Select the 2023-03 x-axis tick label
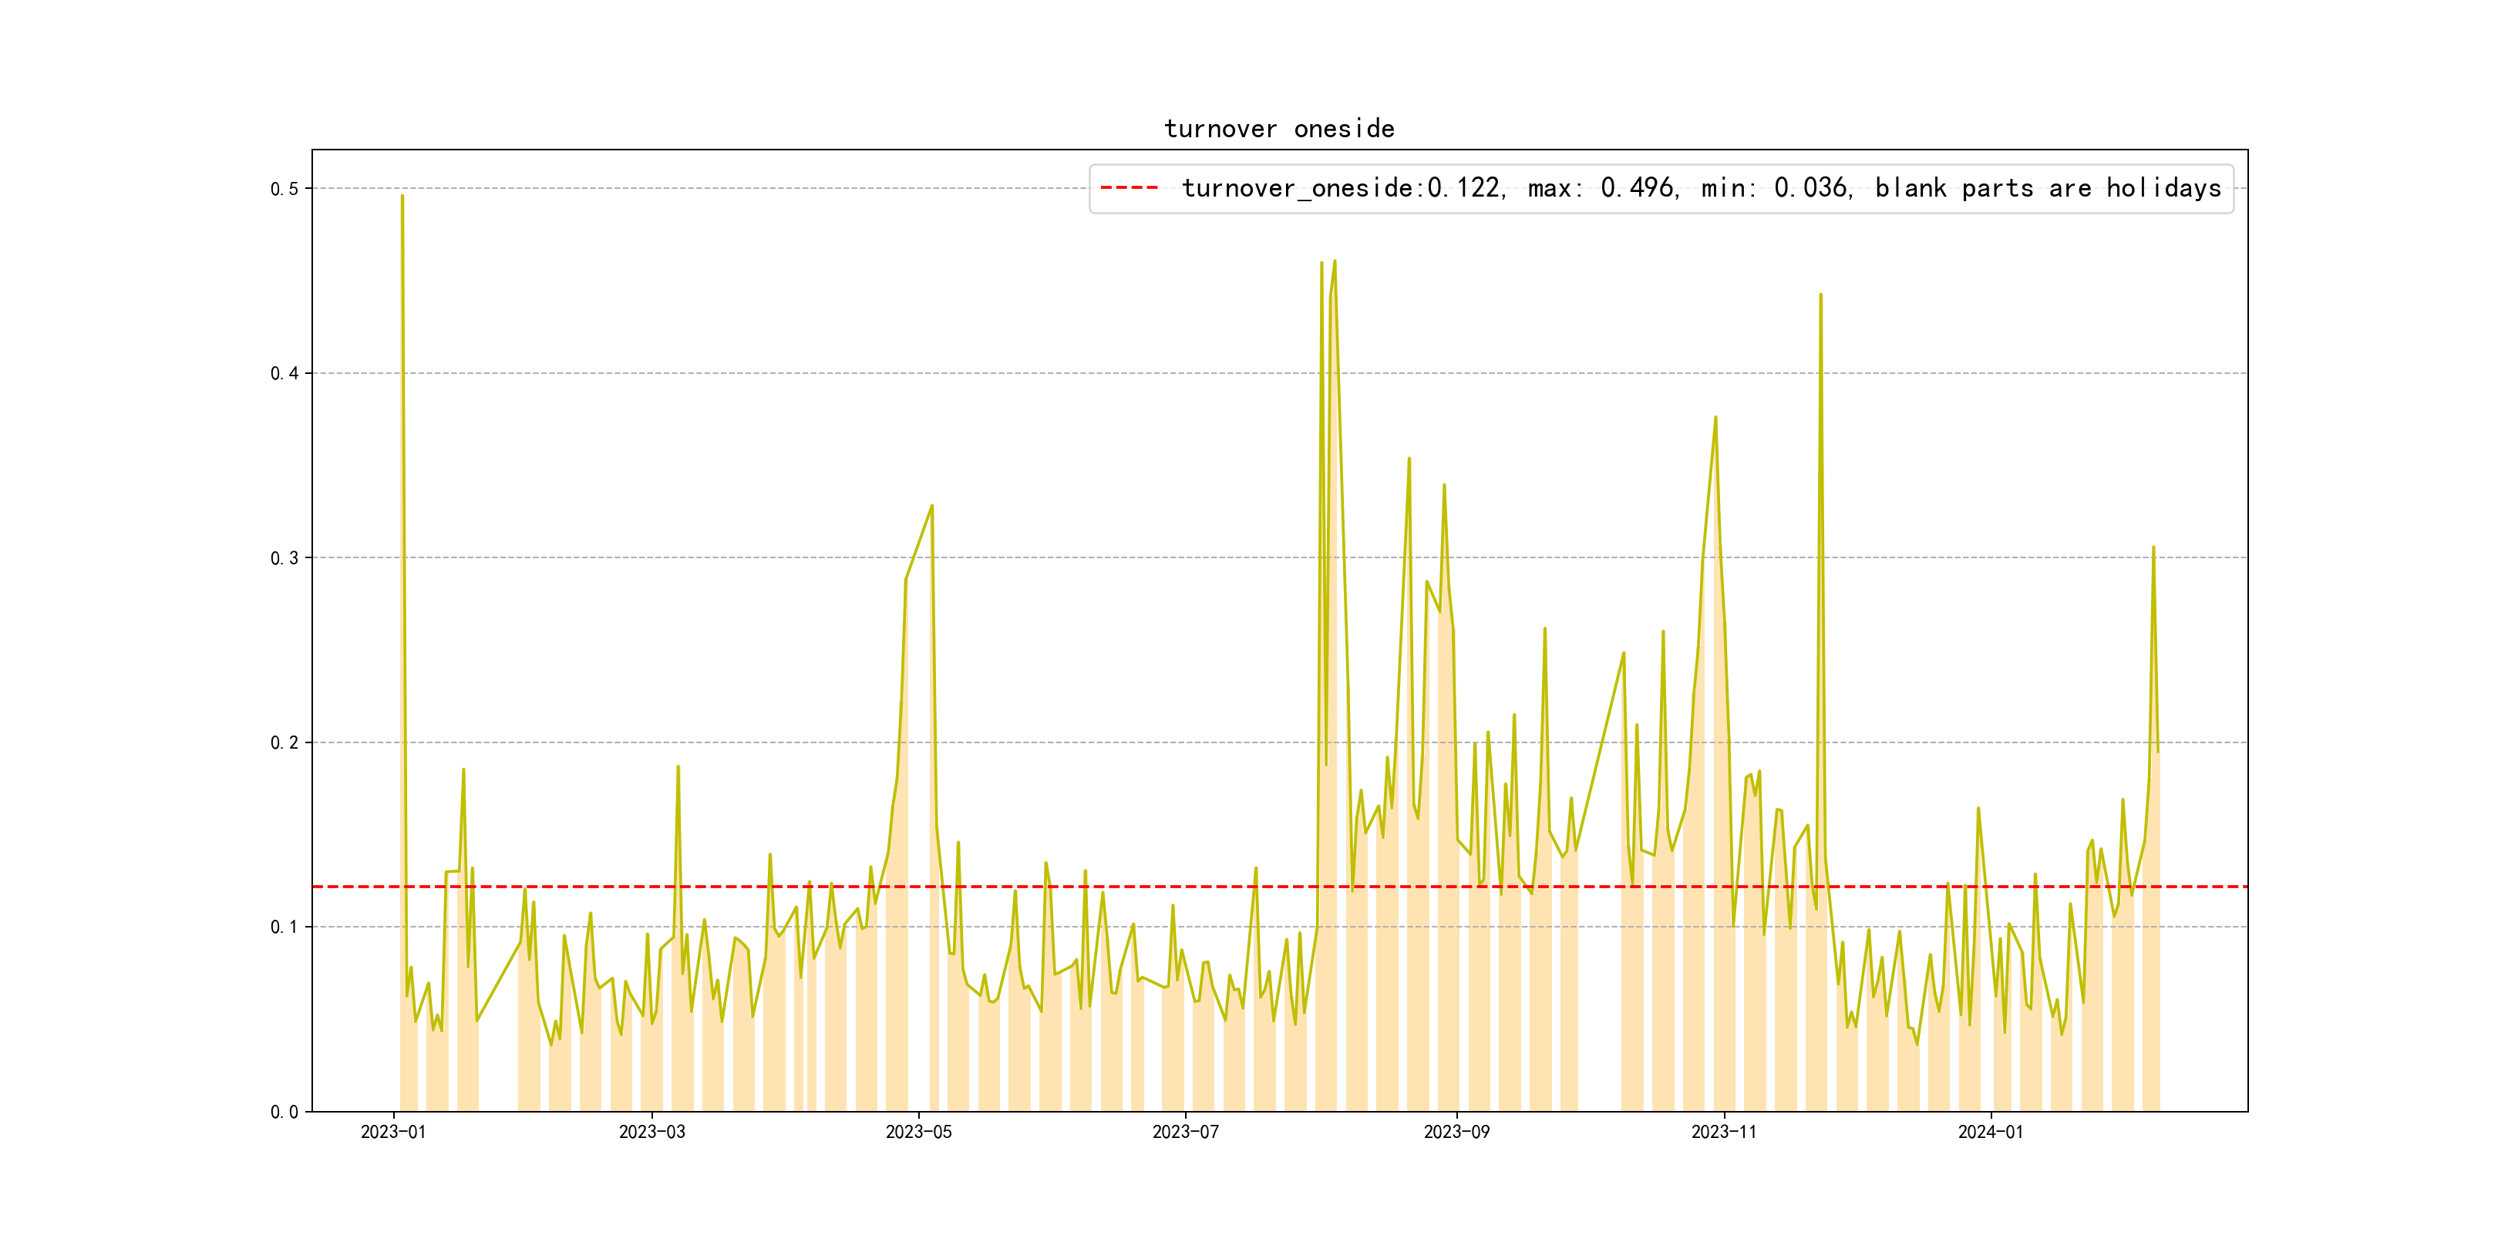This screenshot has width=2498, height=1249. coord(651,1132)
